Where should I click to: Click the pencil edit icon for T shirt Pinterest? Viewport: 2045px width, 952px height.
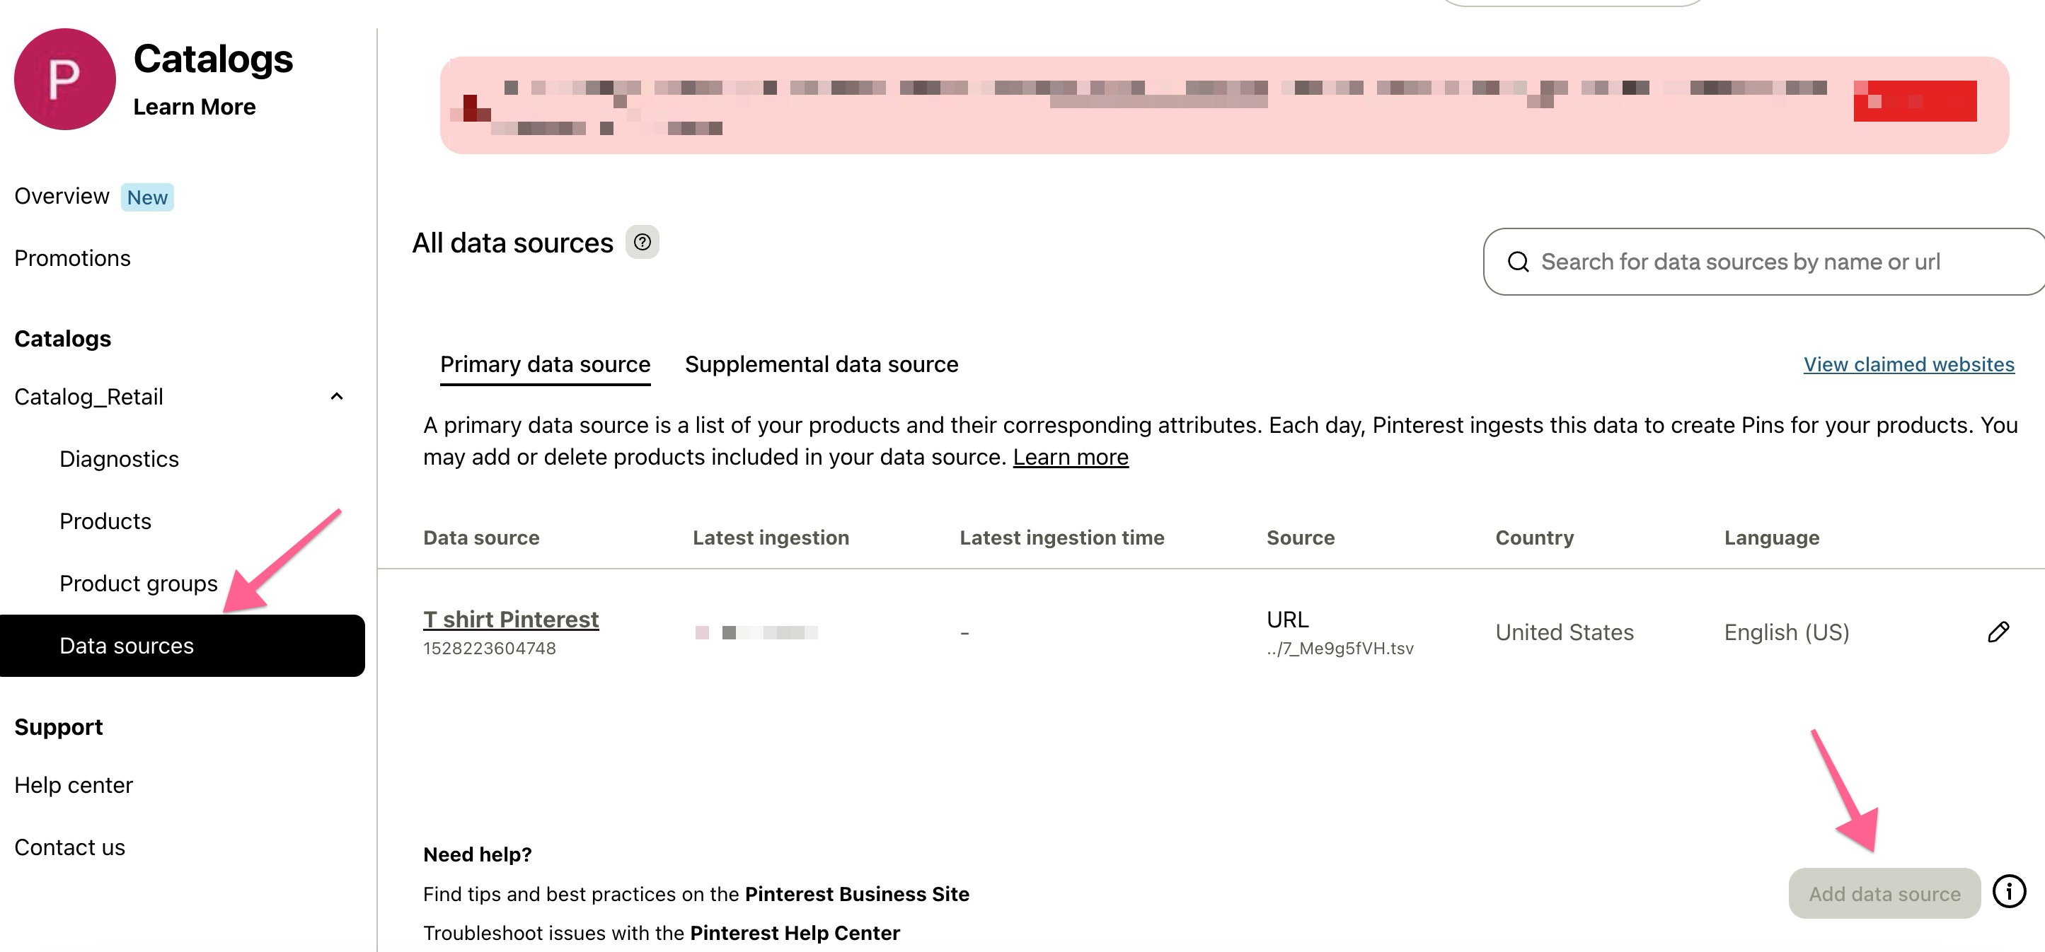pyautogui.click(x=1998, y=632)
